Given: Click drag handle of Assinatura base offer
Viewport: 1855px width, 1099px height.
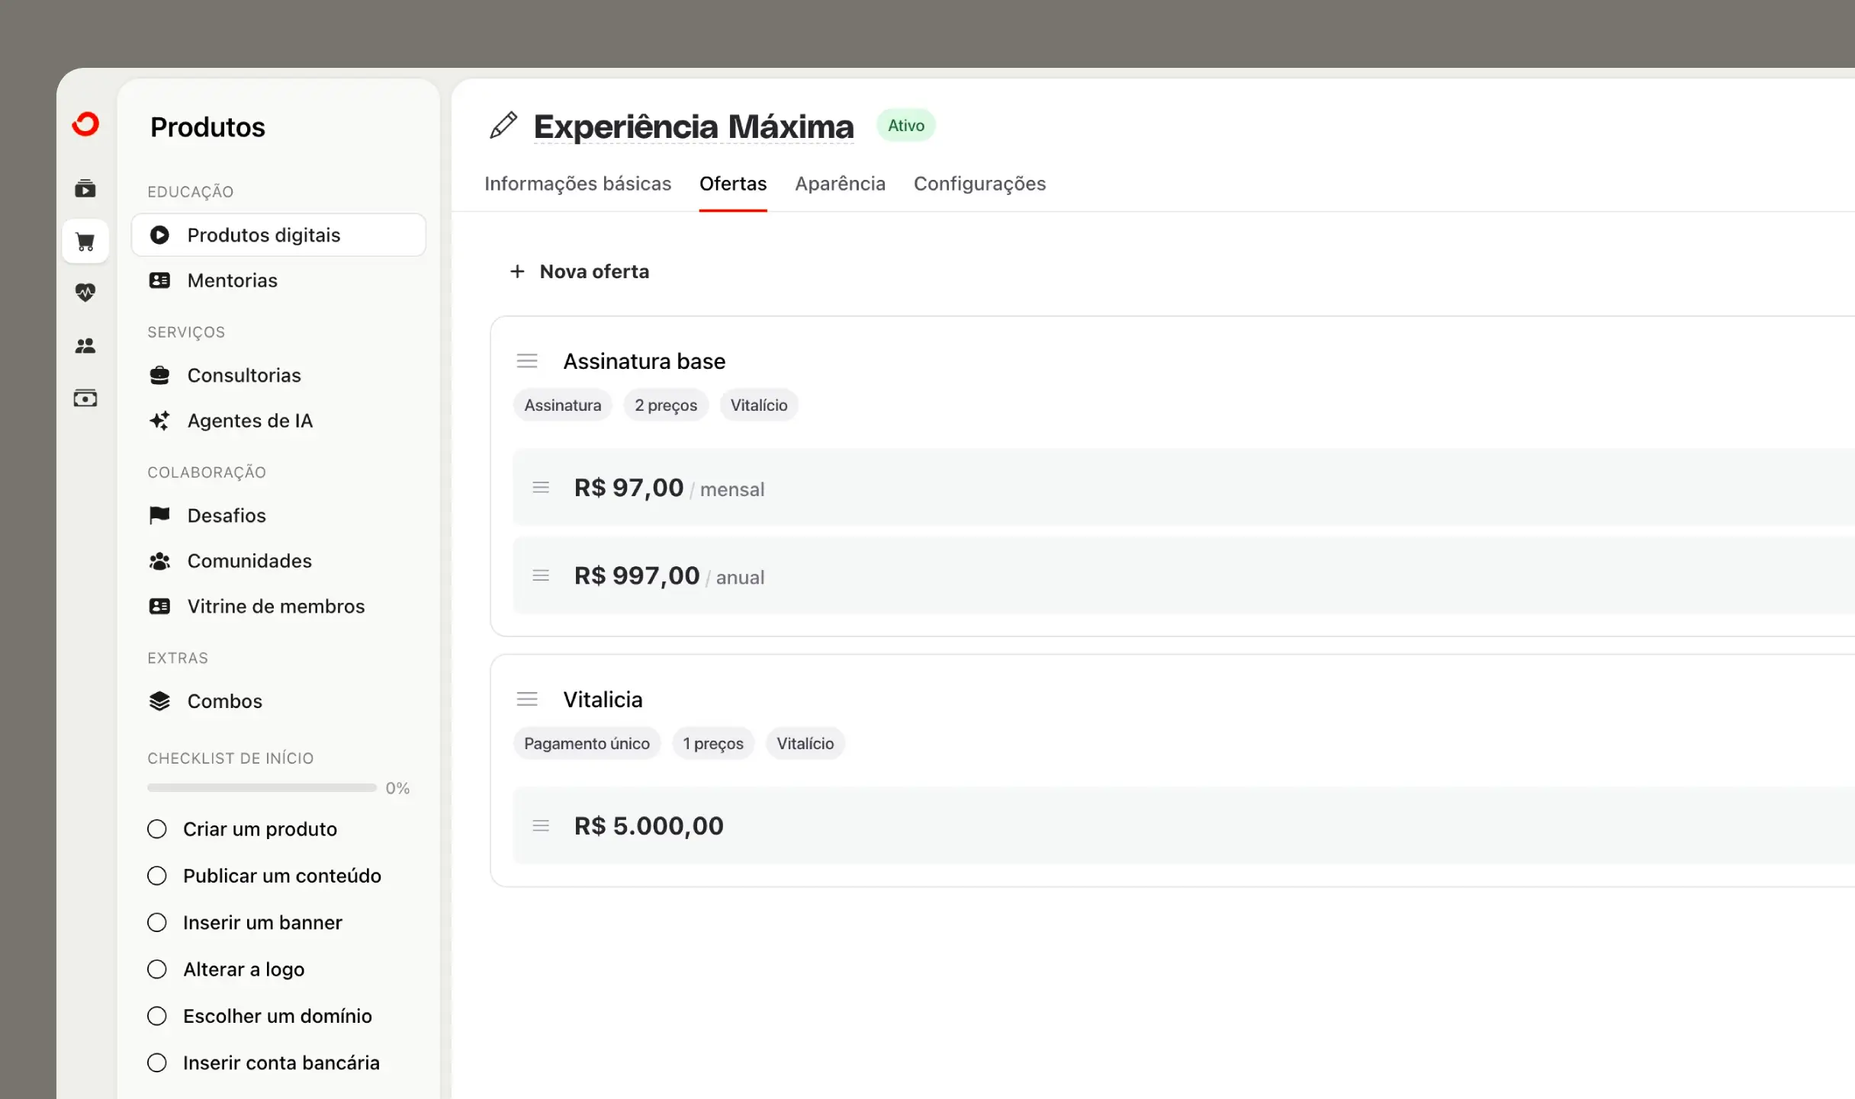Looking at the screenshot, I should [527, 361].
